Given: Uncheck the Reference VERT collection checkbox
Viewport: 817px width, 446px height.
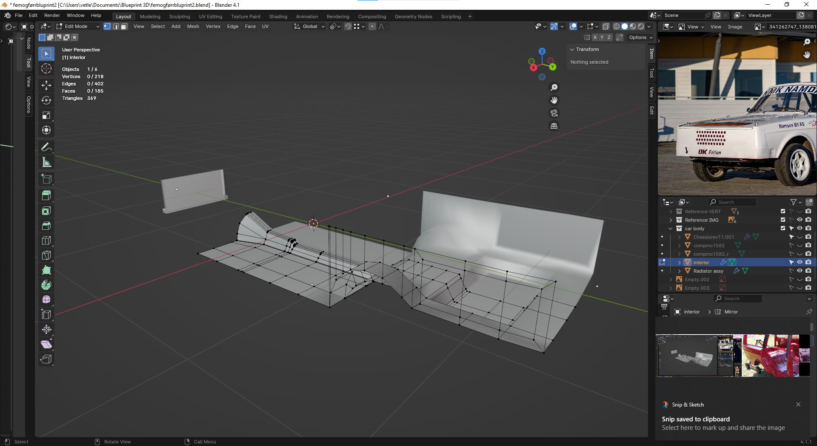Looking at the screenshot, I should pos(783,212).
